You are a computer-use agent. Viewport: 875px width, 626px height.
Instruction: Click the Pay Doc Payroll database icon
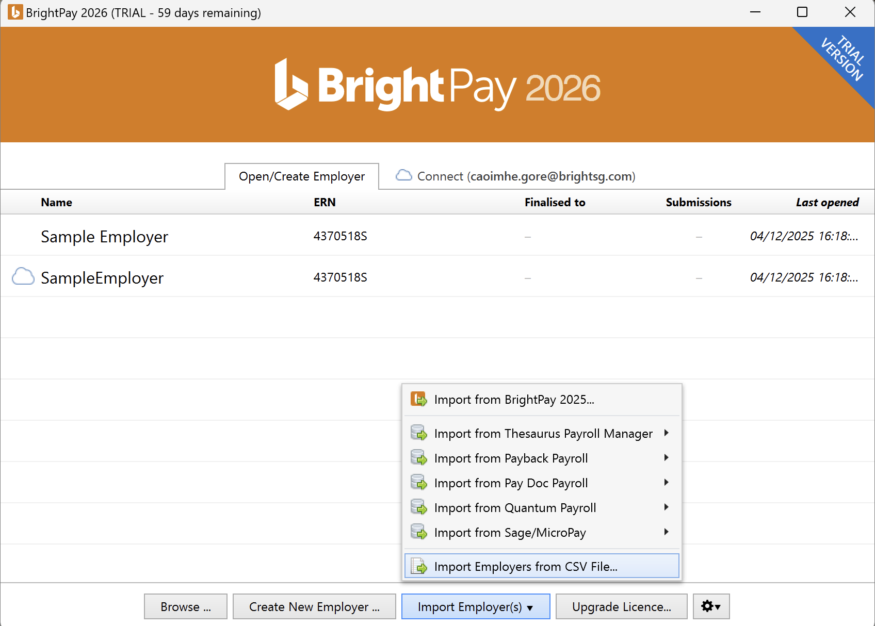click(x=418, y=483)
